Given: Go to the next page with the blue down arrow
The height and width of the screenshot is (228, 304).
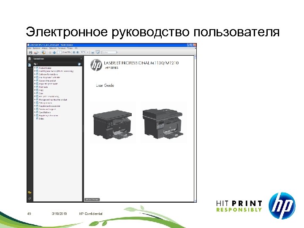Looking at the screenshot, I should point(54,52).
